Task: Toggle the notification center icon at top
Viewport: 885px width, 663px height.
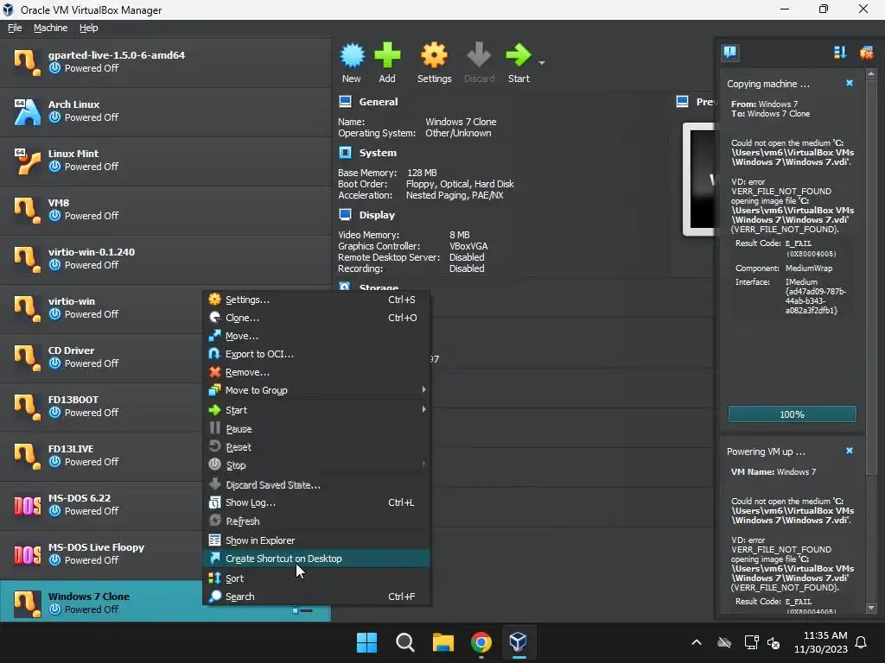Action: coord(729,53)
